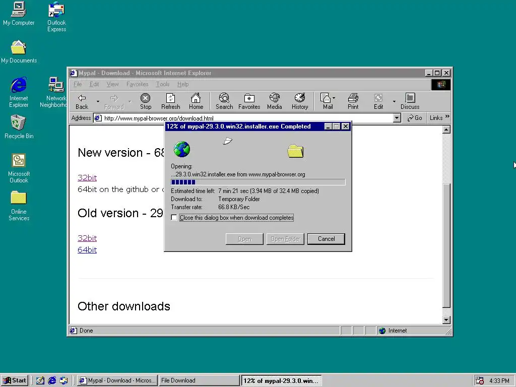Viewport: 516px width, 387px height.
Task: Expand the address bar dropdown
Action: 397,118
